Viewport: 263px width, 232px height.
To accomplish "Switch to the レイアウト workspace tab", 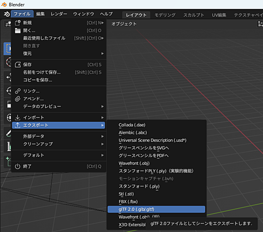I will point(136,15).
